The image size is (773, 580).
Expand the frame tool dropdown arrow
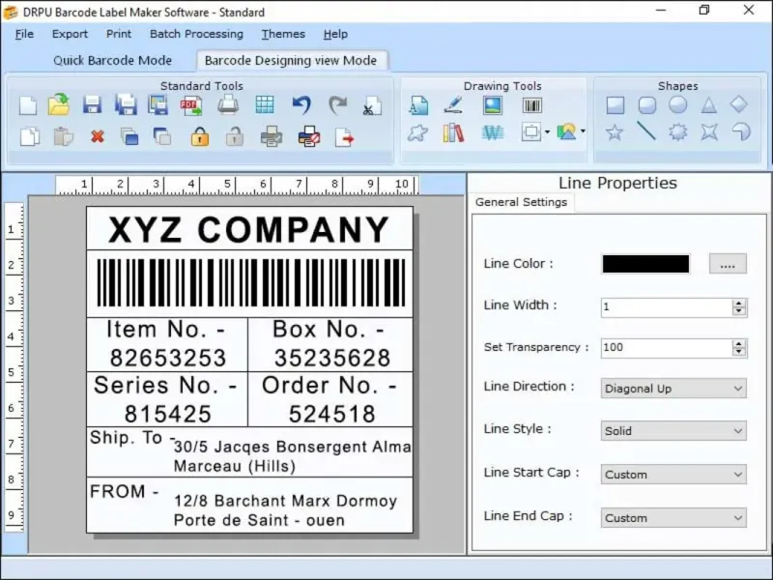click(x=547, y=131)
